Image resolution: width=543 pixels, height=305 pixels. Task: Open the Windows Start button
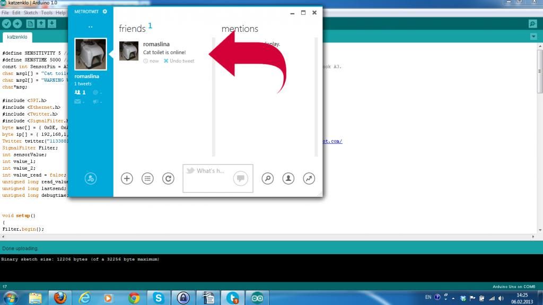pyautogui.click(x=11, y=298)
